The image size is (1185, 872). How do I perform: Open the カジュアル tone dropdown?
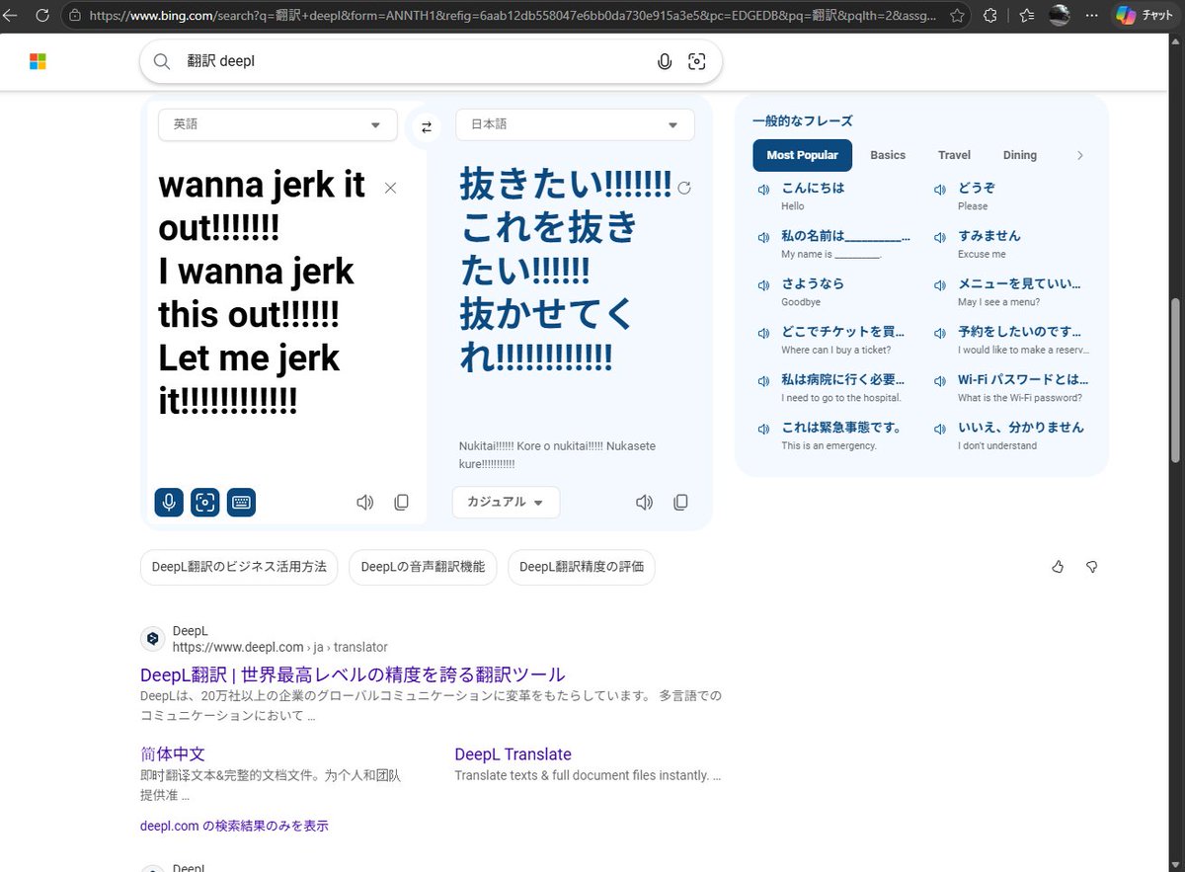point(506,502)
